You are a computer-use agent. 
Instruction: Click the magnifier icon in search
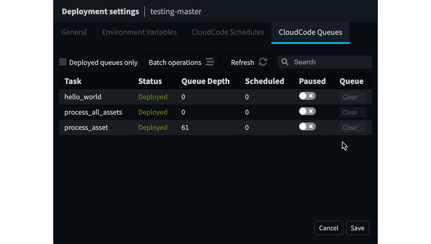[285, 62]
